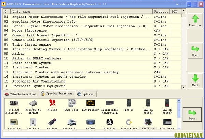
Task: Click the Ignition keyhole icon
Action: [x=33, y=124]
